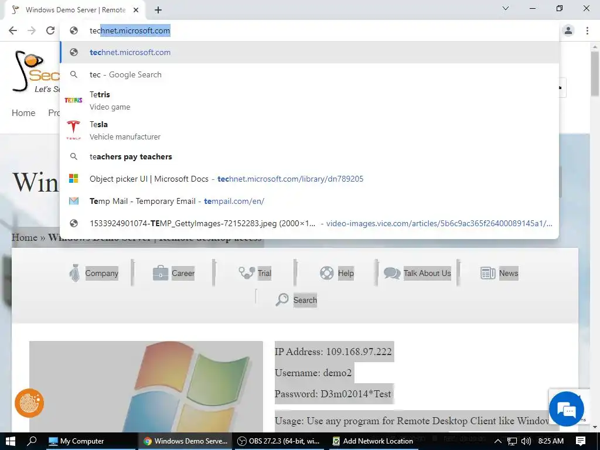Choose the technet.microsoft.com suggestion

click(309, 52)
